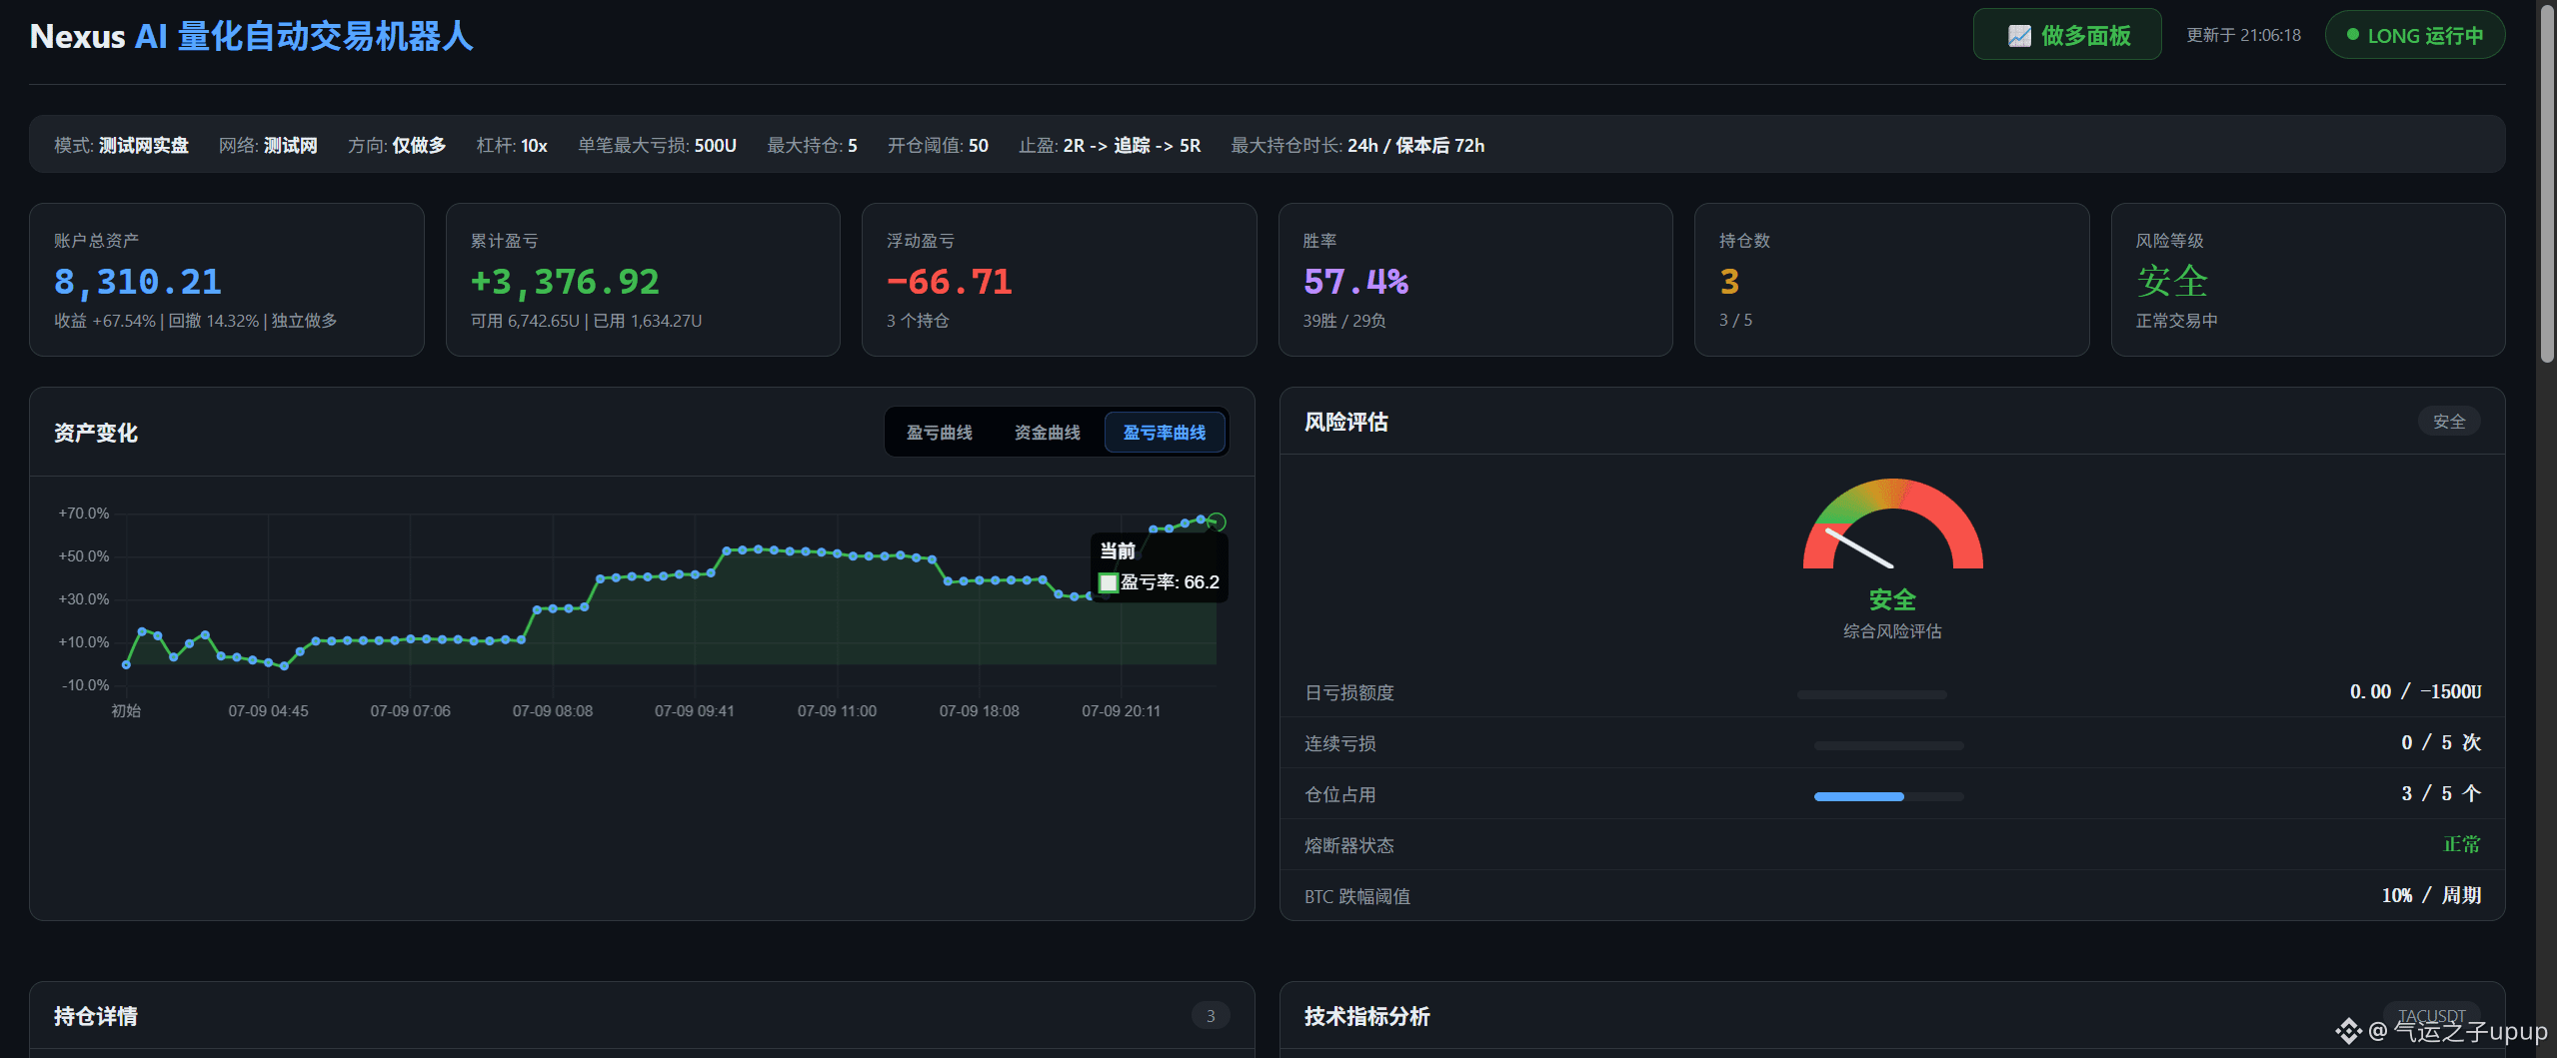The height and width of the screenshot is (1058, 2557).
Task: Click the 07-09 04:45 axis label
Action: 268,711
